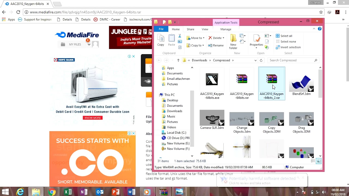Screen dimensions: 349x196
Task: Bookmark this page with the star icon
Action: point(321,12)
